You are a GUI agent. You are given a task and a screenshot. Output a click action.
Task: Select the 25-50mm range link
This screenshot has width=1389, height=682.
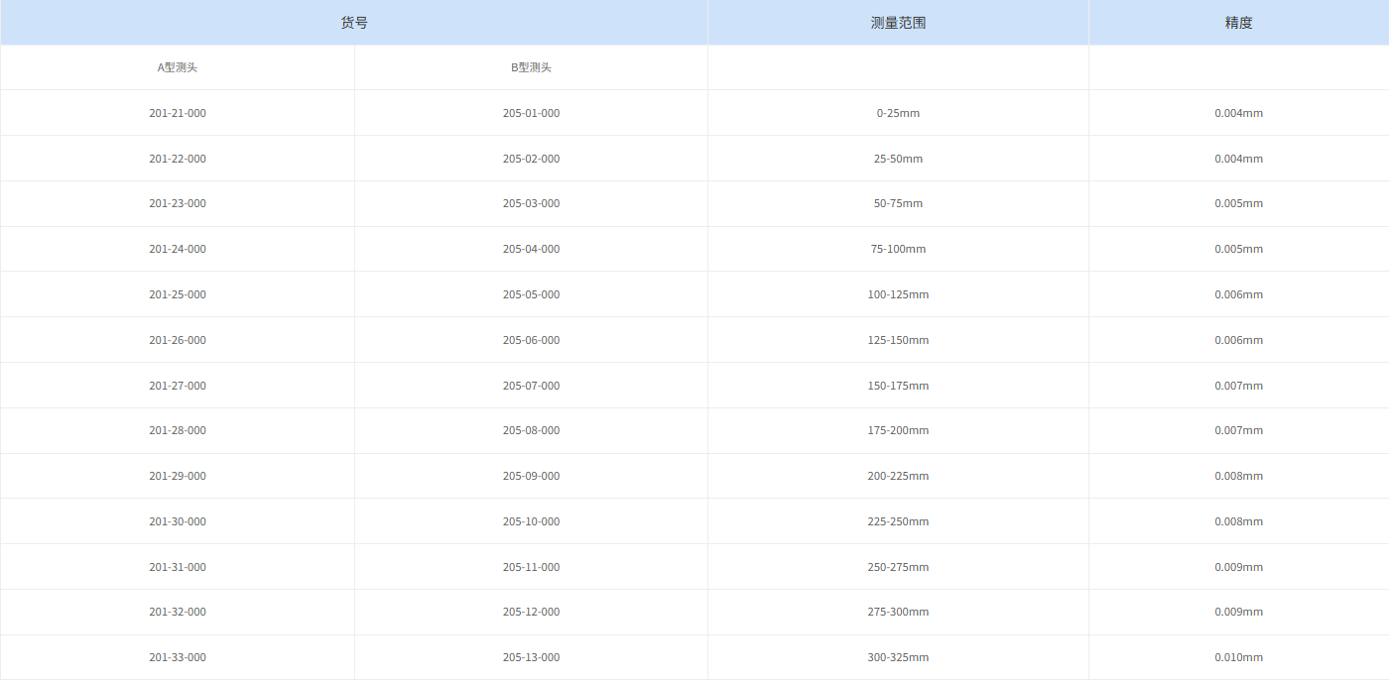pyautogui.click(x=898, y=158)
